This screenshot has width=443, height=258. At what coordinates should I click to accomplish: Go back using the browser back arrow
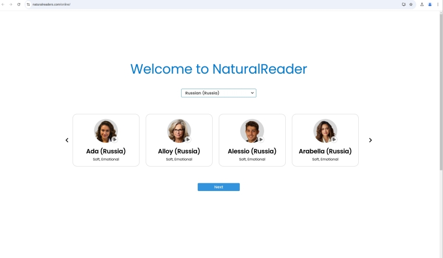point(4,4)
